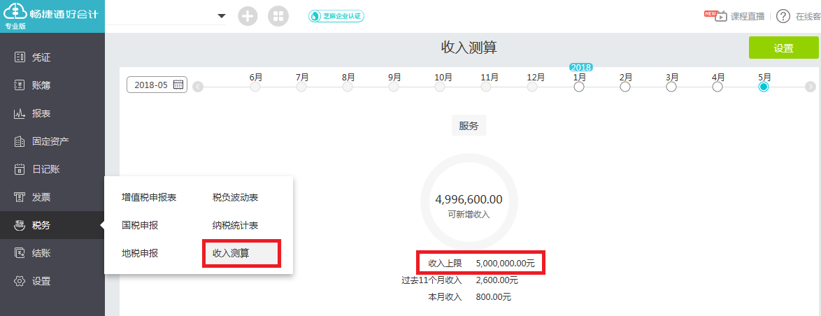
Task: Click the help question mark icon
Action: point(783,16)
